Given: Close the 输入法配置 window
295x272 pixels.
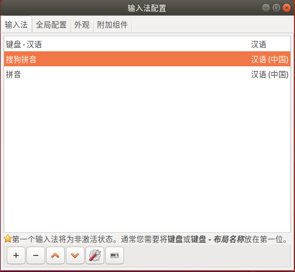Looking at the screenshot, I should coord(287,8).
